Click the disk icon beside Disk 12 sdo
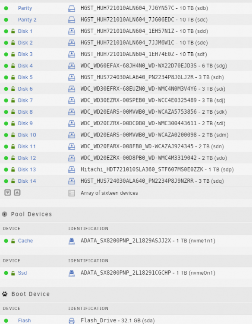This screenshot has height=324, width=252. (x=72, y=158)
